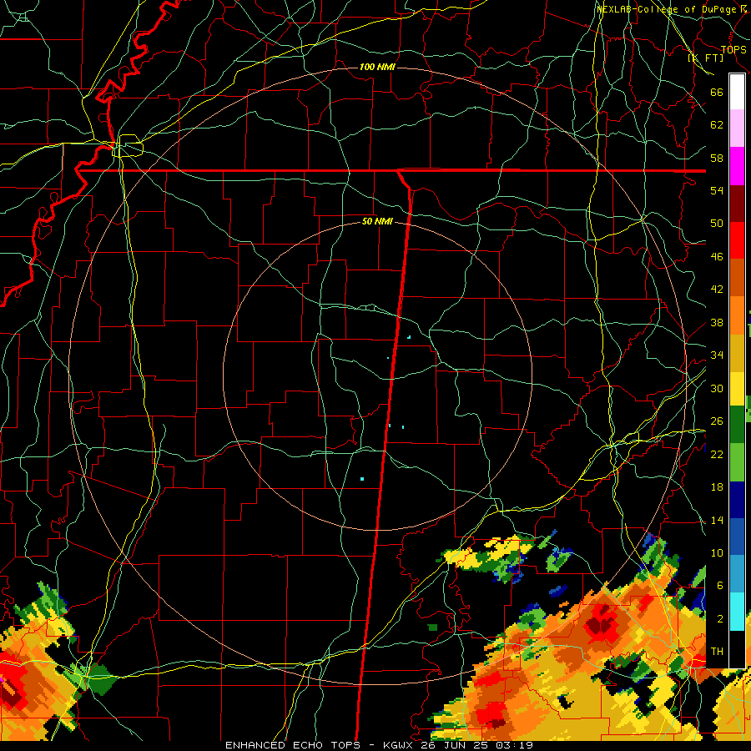Click the "TOPS" legend title
This screenshot has width=751, height=751.
click(x=733, y=50)
